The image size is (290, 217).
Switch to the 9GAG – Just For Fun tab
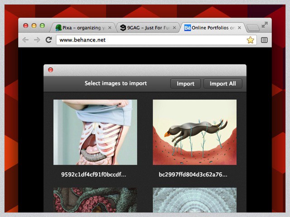pyautogui.click(x=145, y=28)
